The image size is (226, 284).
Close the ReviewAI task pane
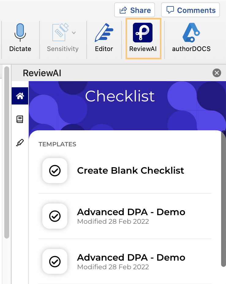coord(217,73)
